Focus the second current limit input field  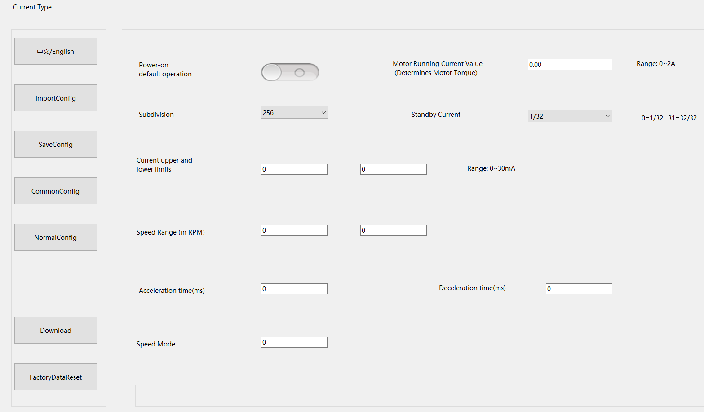click(x=393, y=169)
